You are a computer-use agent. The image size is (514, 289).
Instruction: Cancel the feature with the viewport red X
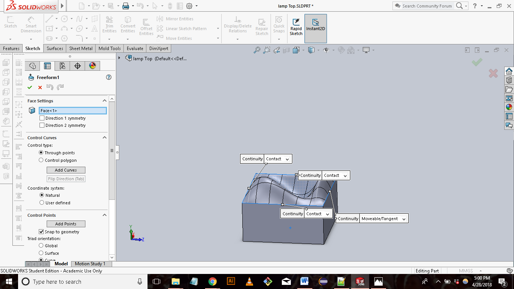(x=493, y=73)
